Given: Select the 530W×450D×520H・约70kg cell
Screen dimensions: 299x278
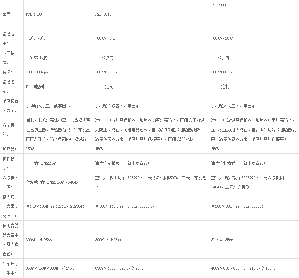Looking at the screenshot, I should tap(120, 268).
